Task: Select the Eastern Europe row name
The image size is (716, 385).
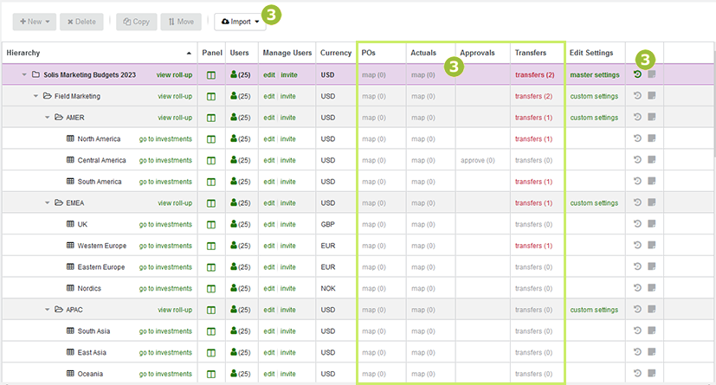Action: click(x=101, y=266)
